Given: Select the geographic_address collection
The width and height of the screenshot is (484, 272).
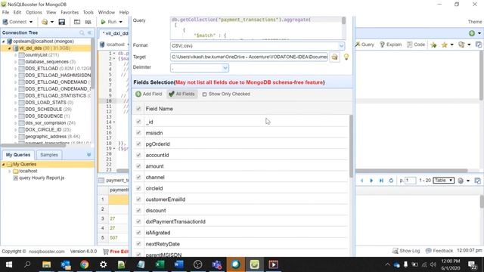Looking at the screenshot, I should [45, 136].
